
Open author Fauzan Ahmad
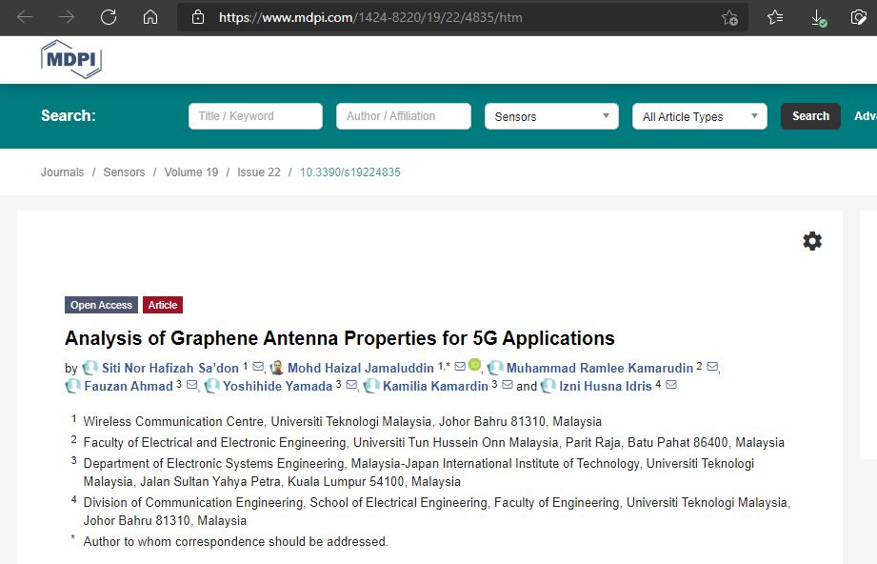click(129, 386)
